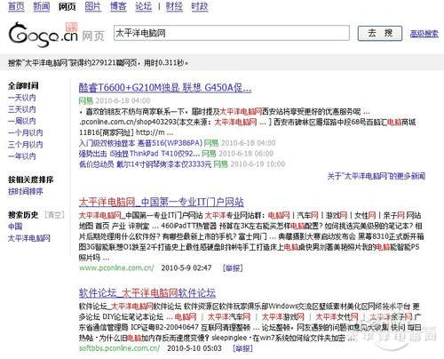Sort results by 按时间排序

[26, 191]
